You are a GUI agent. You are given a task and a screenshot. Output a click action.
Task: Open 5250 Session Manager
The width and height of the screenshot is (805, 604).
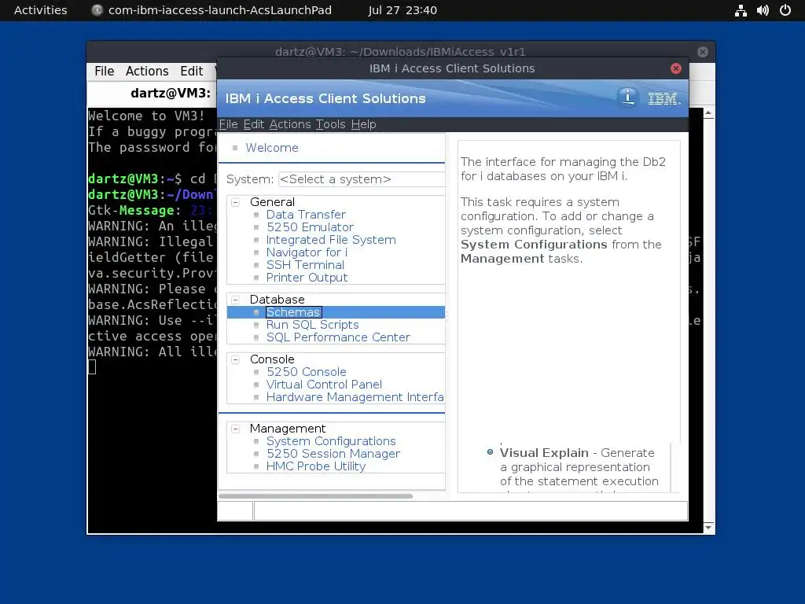tap(333, 454)
